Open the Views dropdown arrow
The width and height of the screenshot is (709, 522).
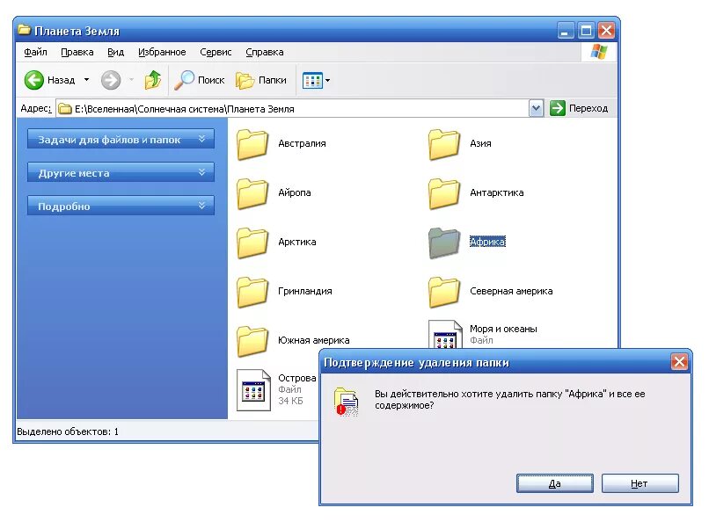[328, 80]
